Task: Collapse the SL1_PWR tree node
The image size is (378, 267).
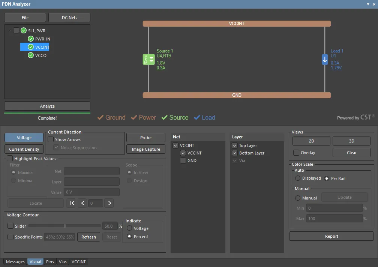Action: coord(9,31)
